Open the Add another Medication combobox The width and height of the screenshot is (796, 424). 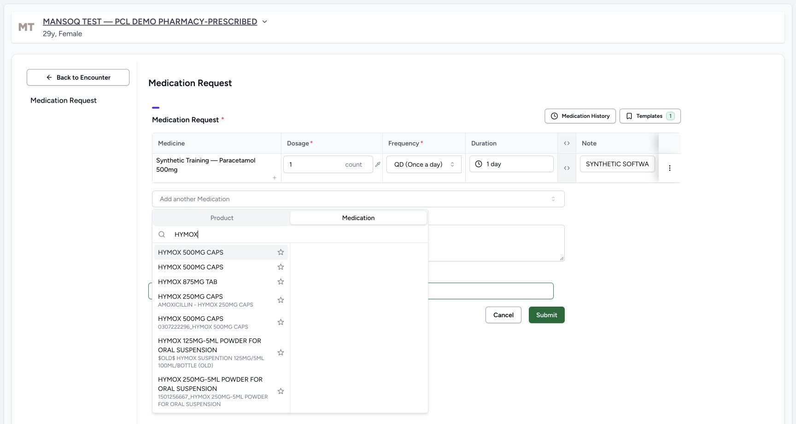tap(358, 199)
